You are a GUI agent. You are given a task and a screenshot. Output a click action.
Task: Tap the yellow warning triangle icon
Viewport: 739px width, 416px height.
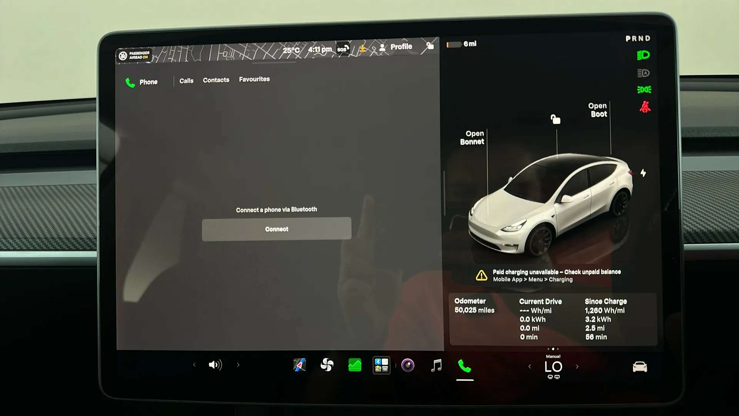(481, 275)
